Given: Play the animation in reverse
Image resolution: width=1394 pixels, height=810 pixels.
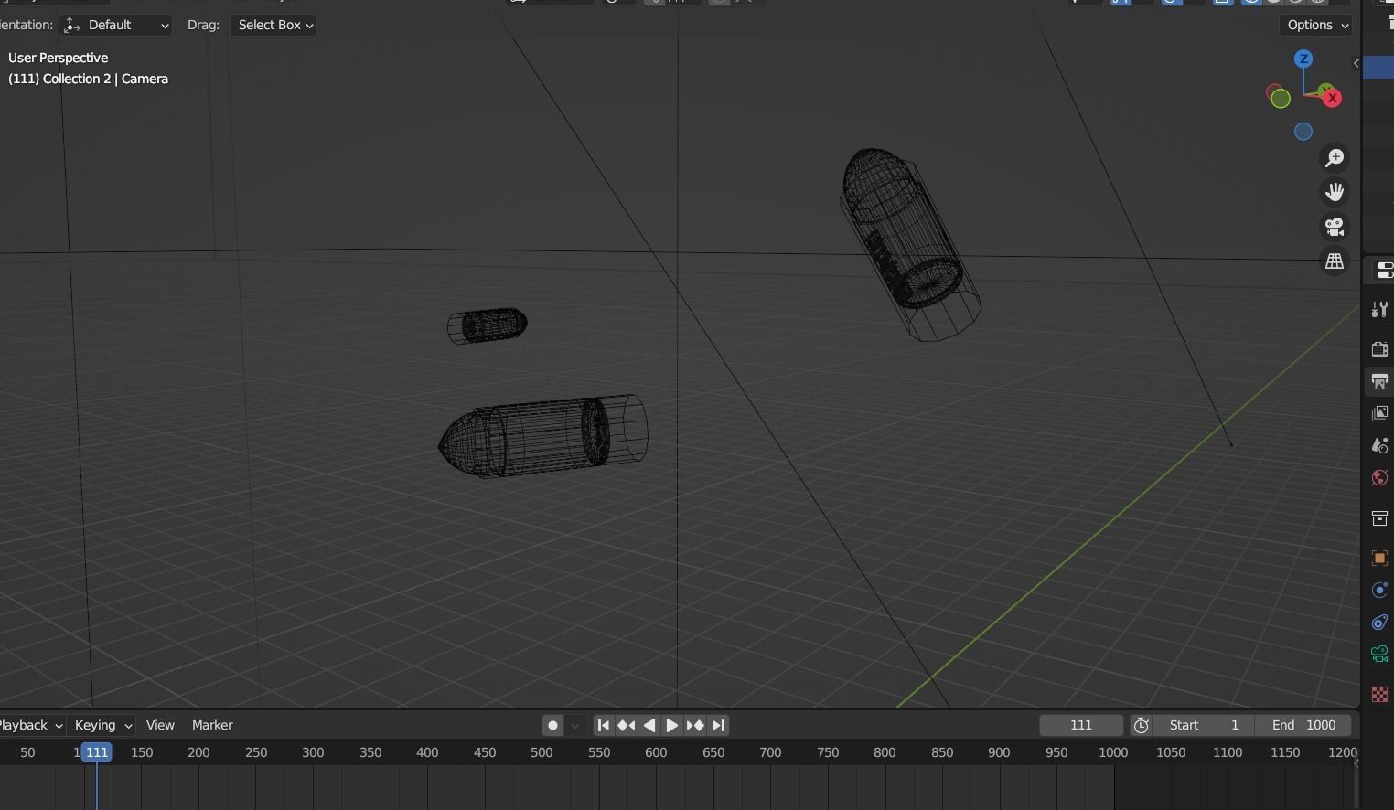Looking at the screenshot, I should [649, 725].
